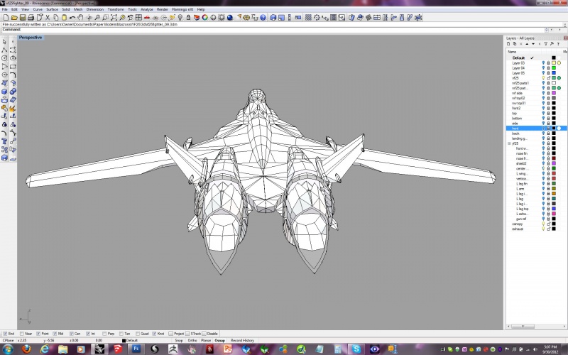Select the pointer arrow tool in sidebar
The height and width of the screenshot is (355, 568).
tap(4, 42)
